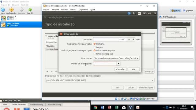
Task: Click the Mail icon in Windows taskbar
Action: (124, 107)
